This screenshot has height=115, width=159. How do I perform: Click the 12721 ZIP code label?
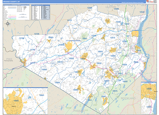(x=70, y=20)
